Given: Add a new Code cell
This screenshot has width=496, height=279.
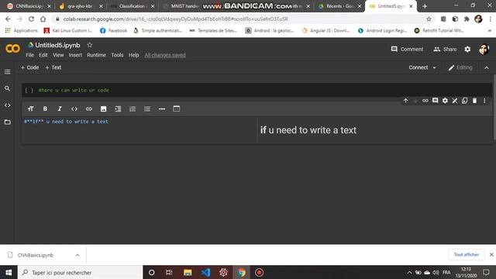Looking at the screenshot, I should (x=29, y=67).
